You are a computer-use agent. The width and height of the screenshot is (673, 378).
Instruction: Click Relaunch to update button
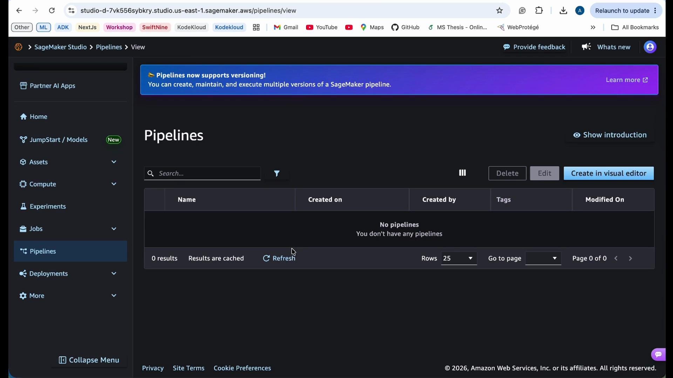coord(626,11)
